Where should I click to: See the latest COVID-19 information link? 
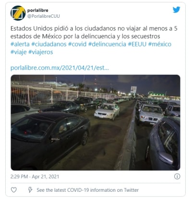88,190
